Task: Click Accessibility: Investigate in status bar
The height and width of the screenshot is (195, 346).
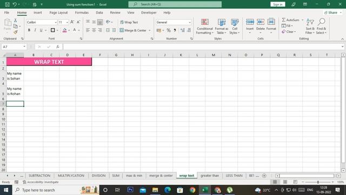Action: click(x=41, y=182)
